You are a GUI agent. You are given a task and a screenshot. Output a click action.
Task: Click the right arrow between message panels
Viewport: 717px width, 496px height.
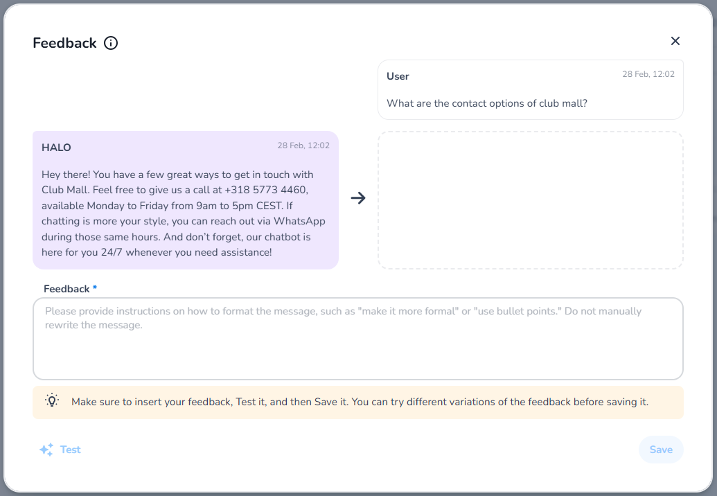[x=358, y=198]
